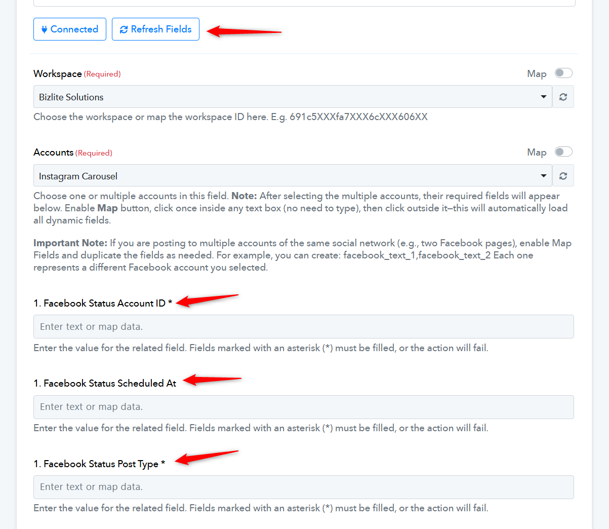
Task: Focus the Facebook Status Account ID field
Action: [303, 327]
